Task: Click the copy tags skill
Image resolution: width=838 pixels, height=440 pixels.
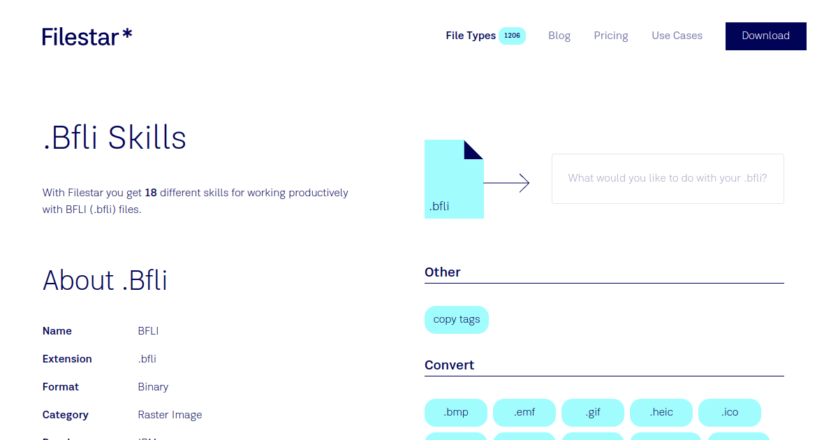Action: (456, 319)
